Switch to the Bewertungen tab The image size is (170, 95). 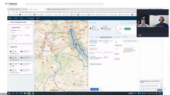tap(117, 37)
